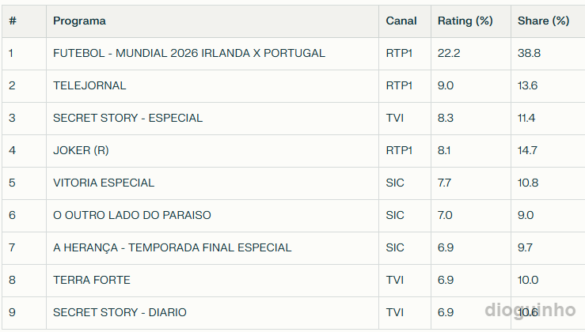
Task: Select SECRET STORY - DIARIO program entry
Action: point(120,312)
